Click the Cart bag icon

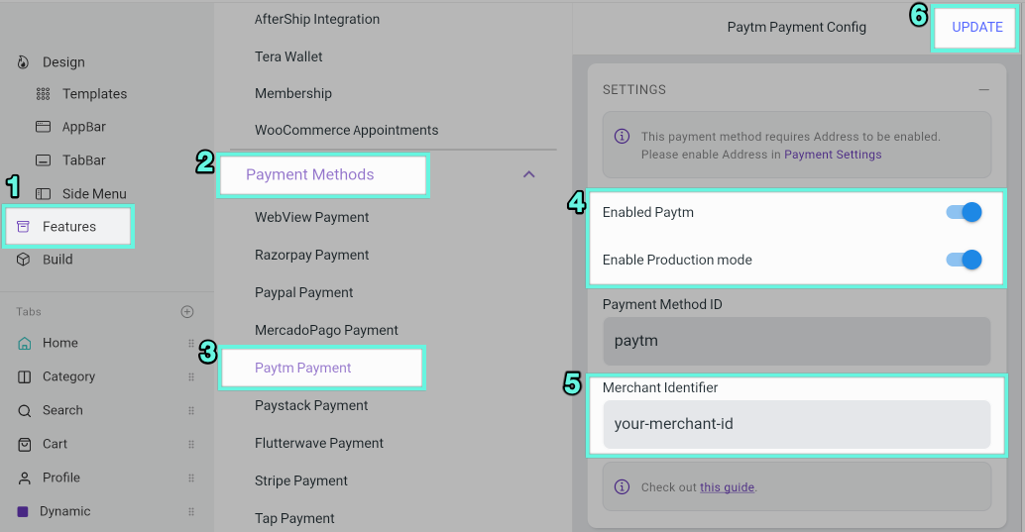tap(24, 445)
